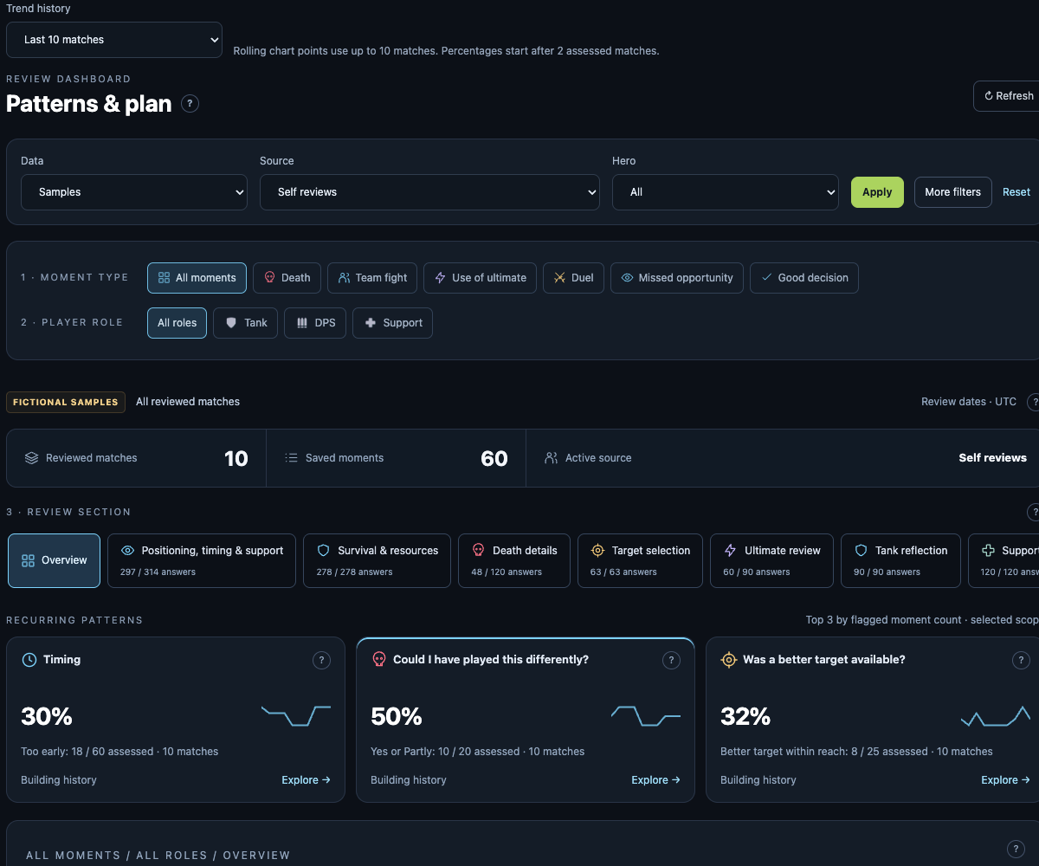The image size is (1039, 866).
Task: Click the 30% Timing value
Action: tap(47, 717)
